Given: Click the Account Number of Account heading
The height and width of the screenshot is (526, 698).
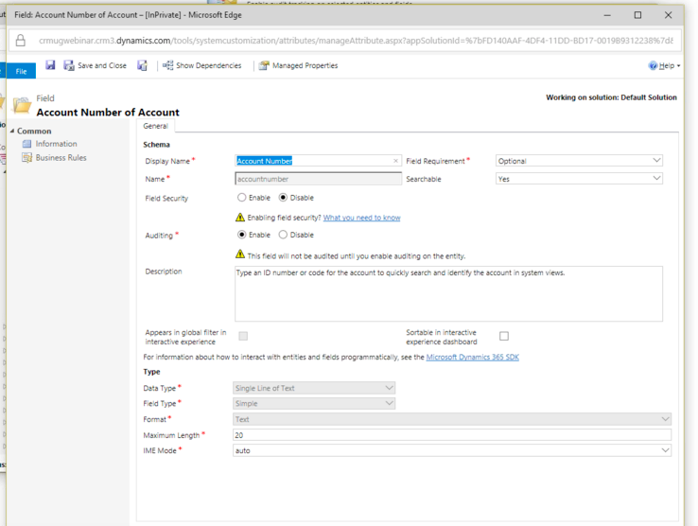Looking at the screenshot, I should point(108,113).
